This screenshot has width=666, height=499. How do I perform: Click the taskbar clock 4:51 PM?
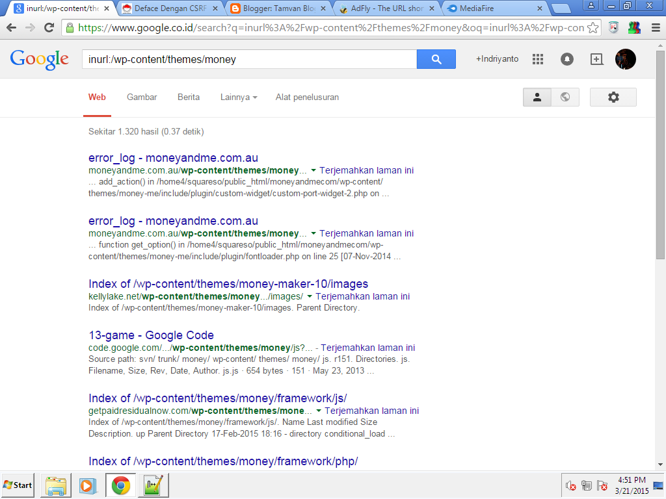click(632, 480)
